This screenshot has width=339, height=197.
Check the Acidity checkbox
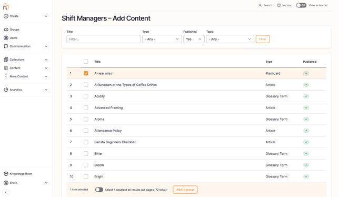[86, 96]
